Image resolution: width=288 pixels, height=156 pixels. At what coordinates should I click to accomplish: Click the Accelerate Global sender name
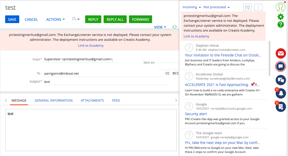(209, 74)
